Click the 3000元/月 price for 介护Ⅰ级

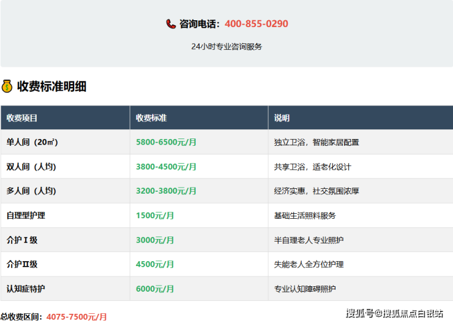(155, 240)
